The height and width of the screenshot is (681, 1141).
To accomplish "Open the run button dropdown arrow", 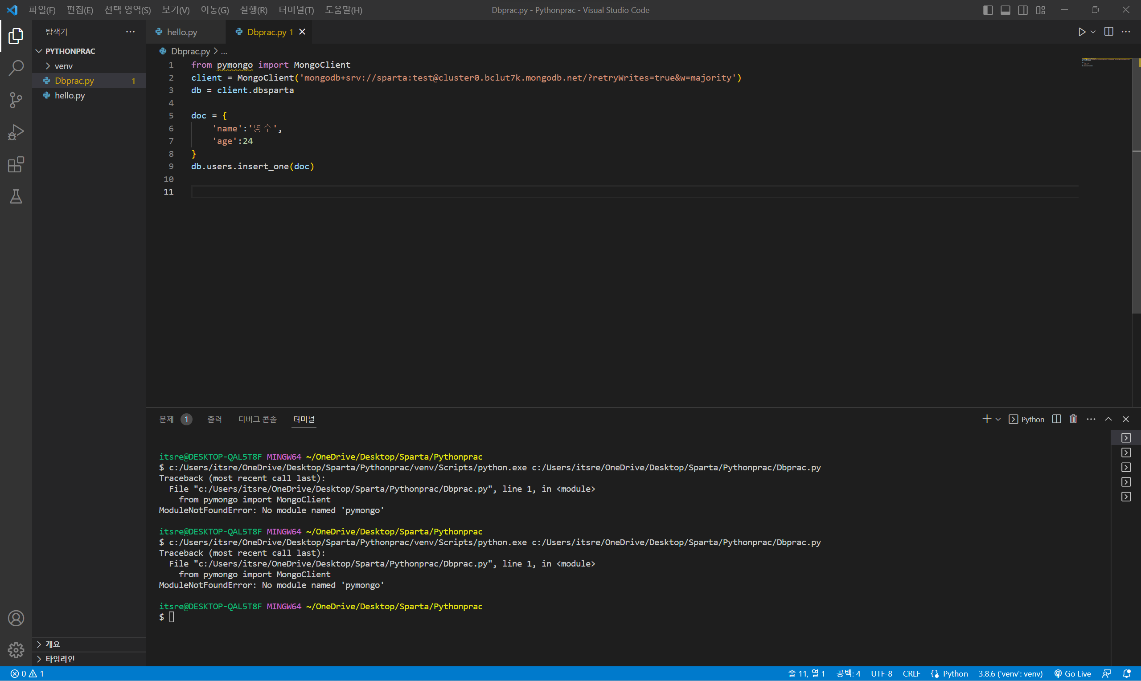I will (1093, 32).
